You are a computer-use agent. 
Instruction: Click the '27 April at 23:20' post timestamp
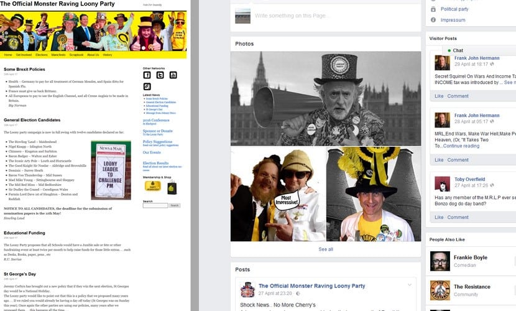click(275, 293)
